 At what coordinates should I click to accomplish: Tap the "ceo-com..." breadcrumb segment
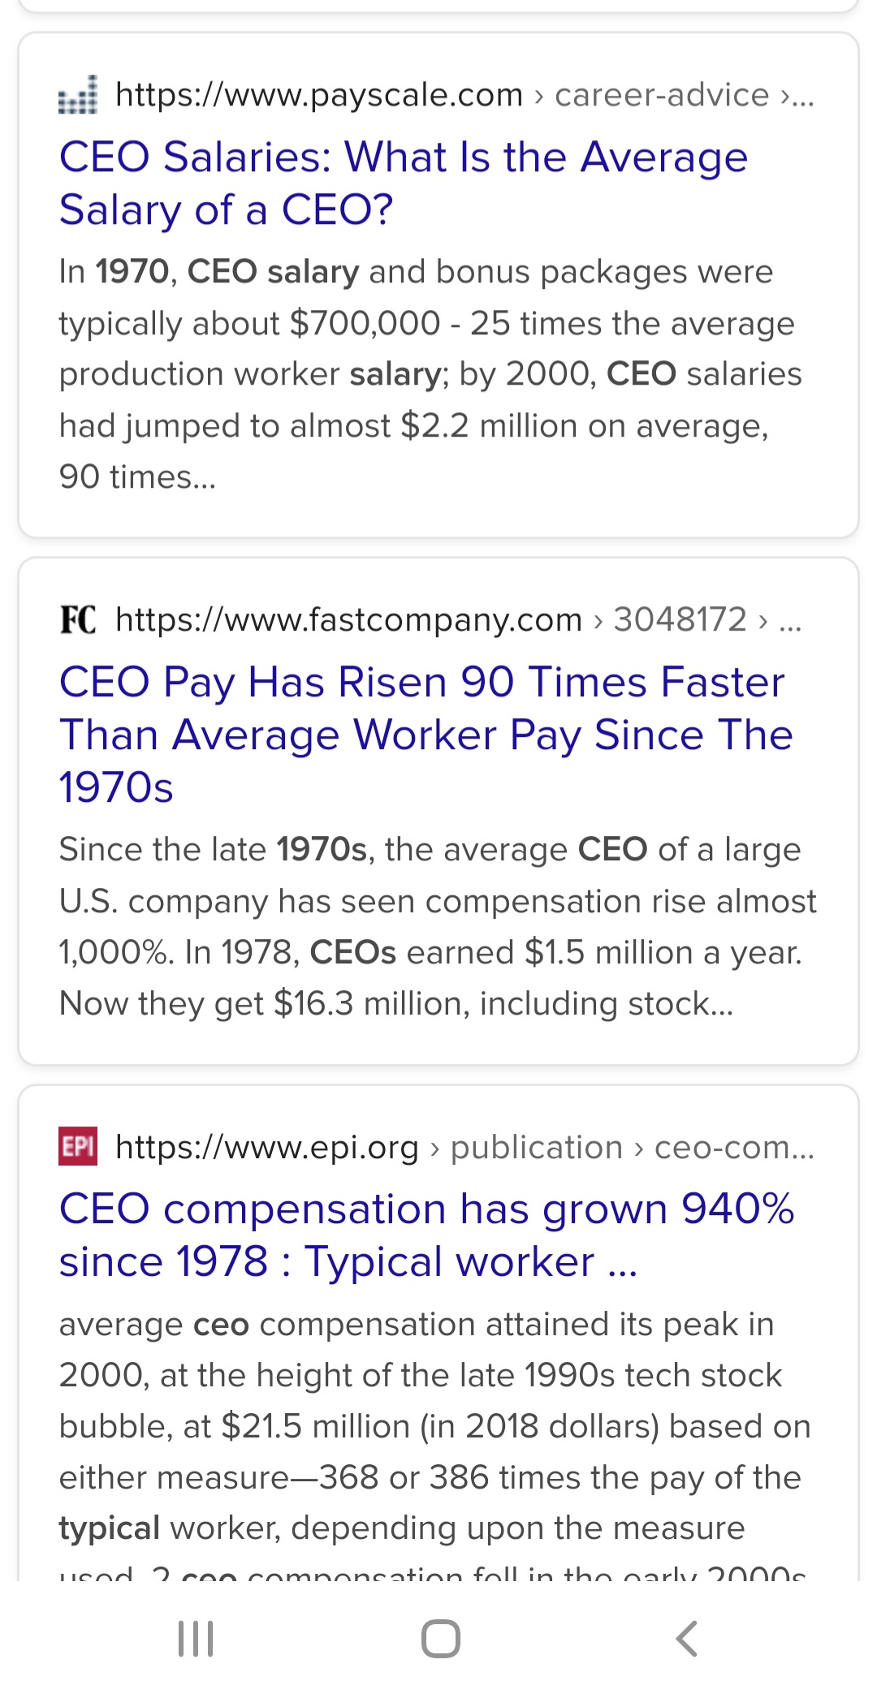[x=734, y=1147]
